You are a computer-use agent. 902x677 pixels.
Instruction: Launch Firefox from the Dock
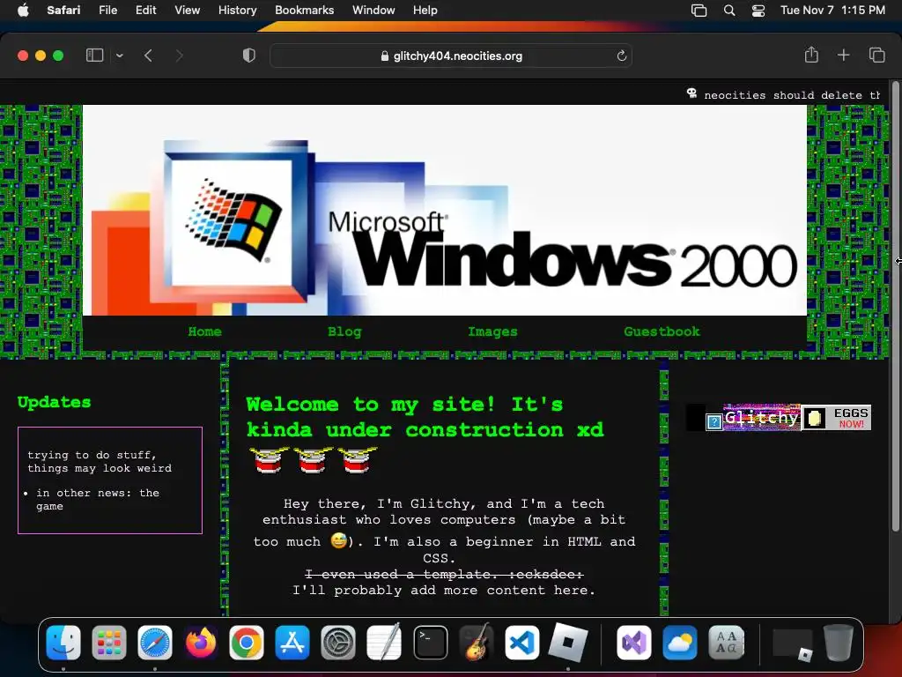coord(201,643)
